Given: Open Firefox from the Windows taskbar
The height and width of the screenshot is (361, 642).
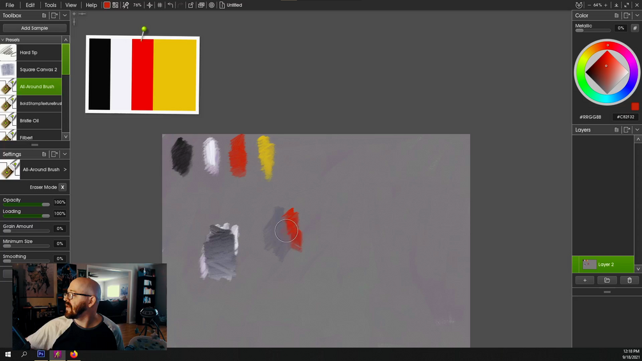Looking at the screenshot, I should 73,354.
